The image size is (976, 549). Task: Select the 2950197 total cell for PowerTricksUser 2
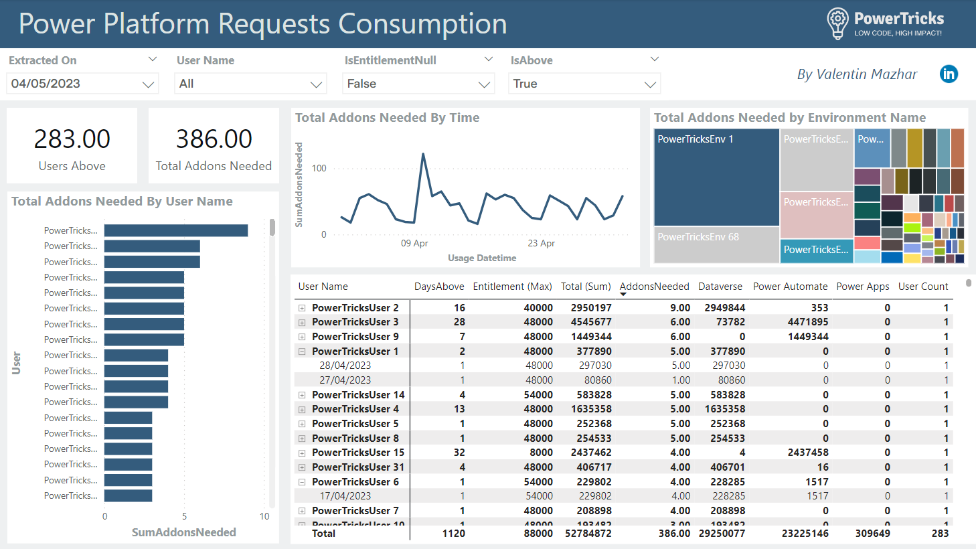(591, 308)
